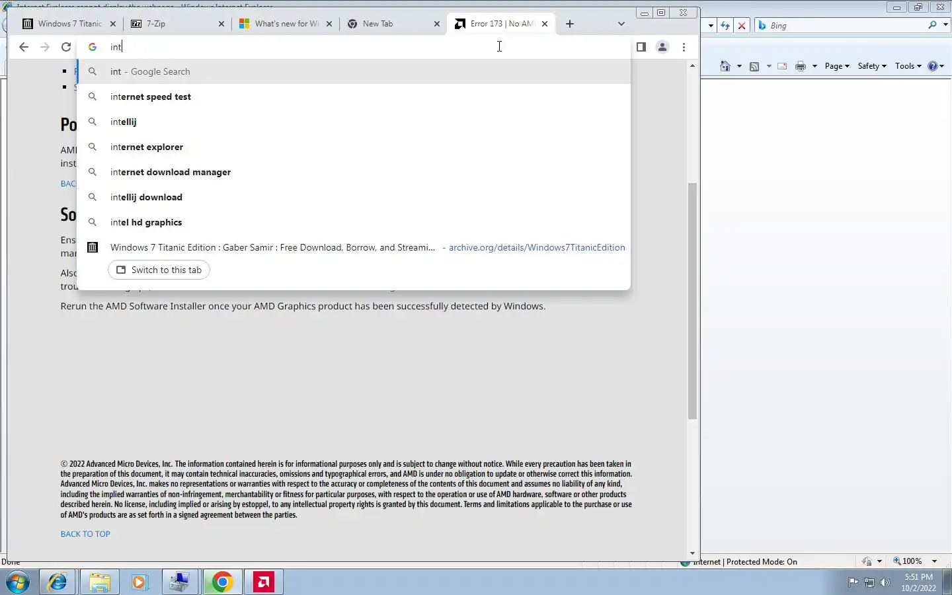Open the IE Page menu
The width and height of the screenshot is (952, 595).
click(837, 66)
